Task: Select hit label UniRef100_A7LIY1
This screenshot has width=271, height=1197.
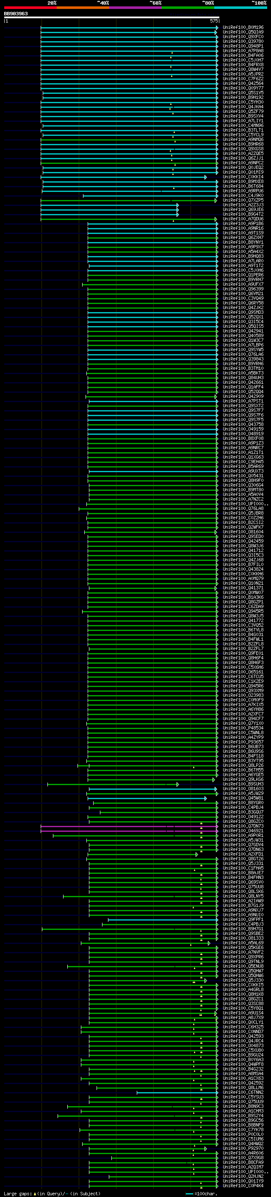Action: click(x=243, y=121)
